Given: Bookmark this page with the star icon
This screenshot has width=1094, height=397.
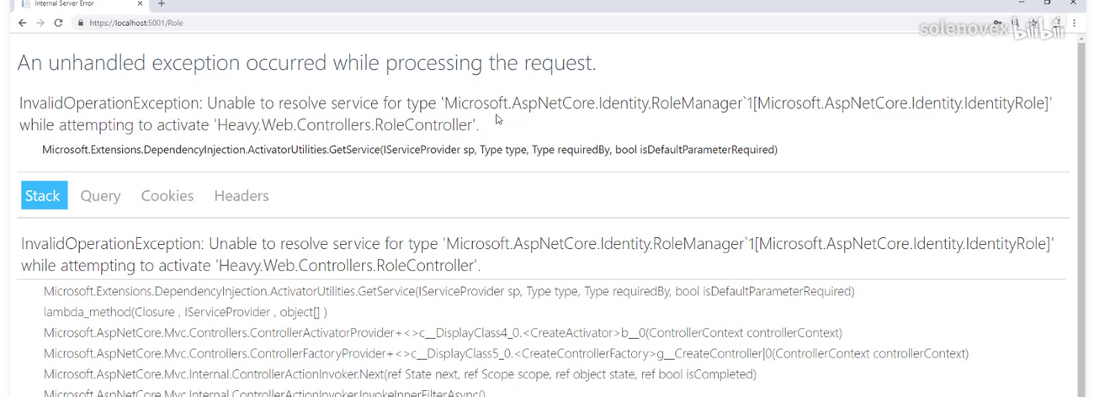Looking at the screenshot, I should pyautogui.click(x=1034, y=23).
